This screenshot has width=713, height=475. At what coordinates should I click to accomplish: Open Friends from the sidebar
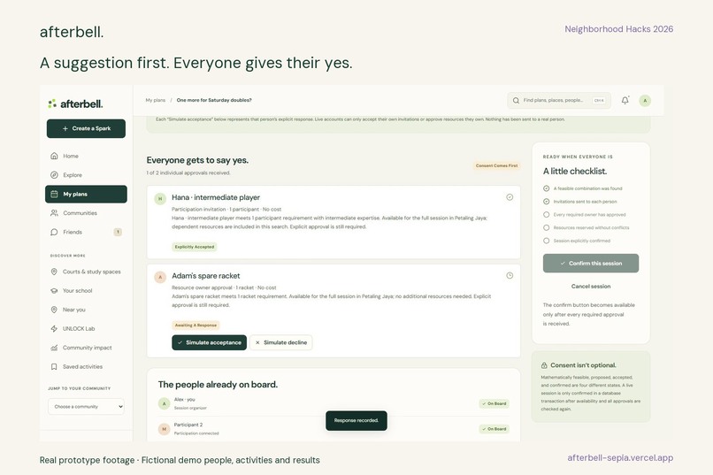coord(86,233)
